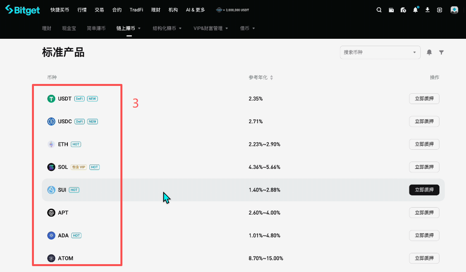Switch to 现金宝 tab

coord(69,28)
